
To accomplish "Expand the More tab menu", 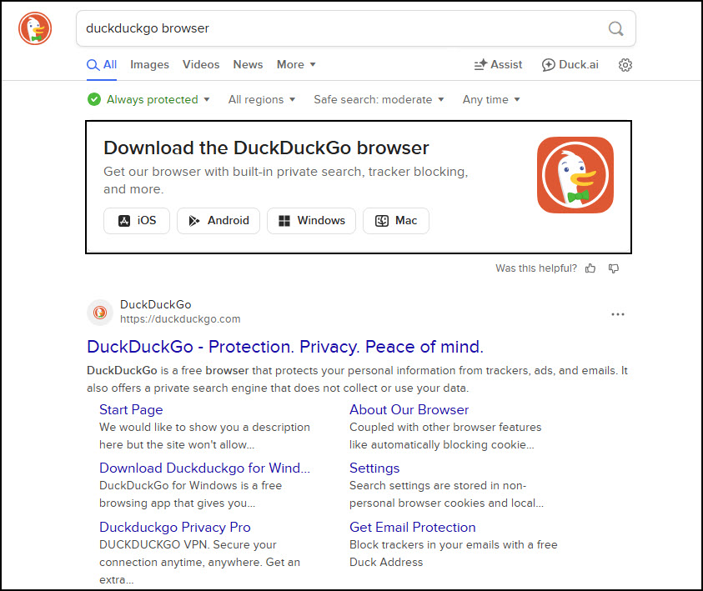I will (x=296, y=65).
